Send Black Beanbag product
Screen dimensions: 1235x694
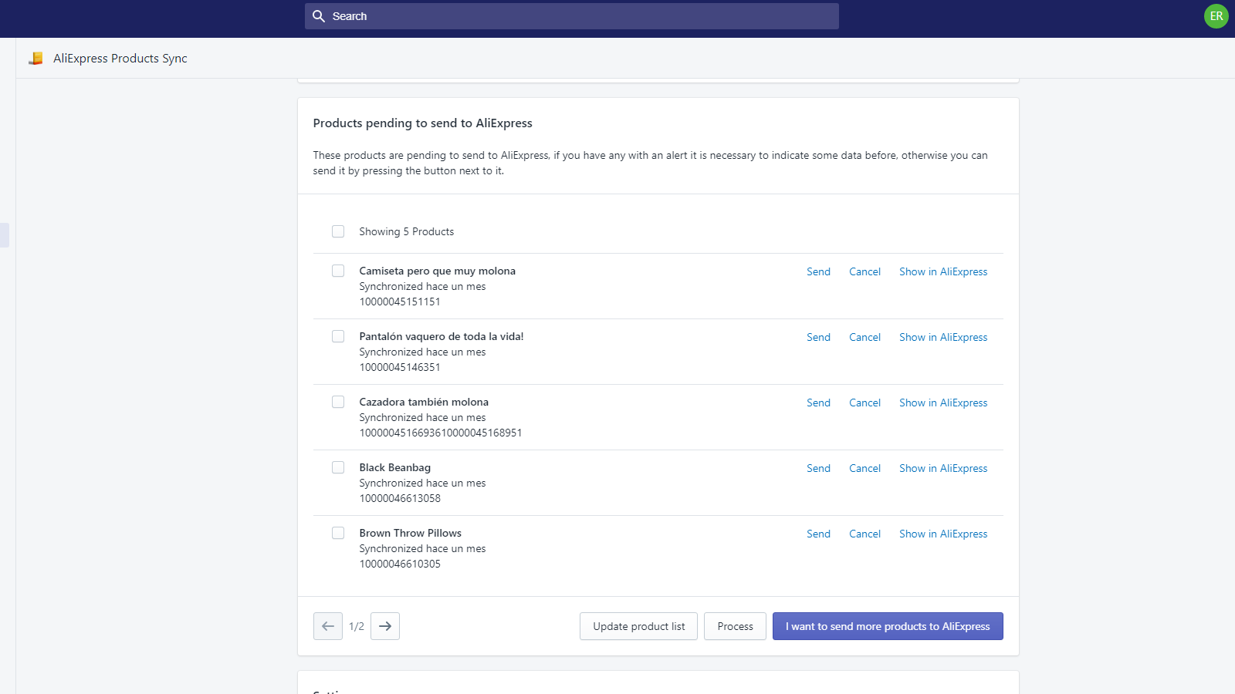pos(818,468)
